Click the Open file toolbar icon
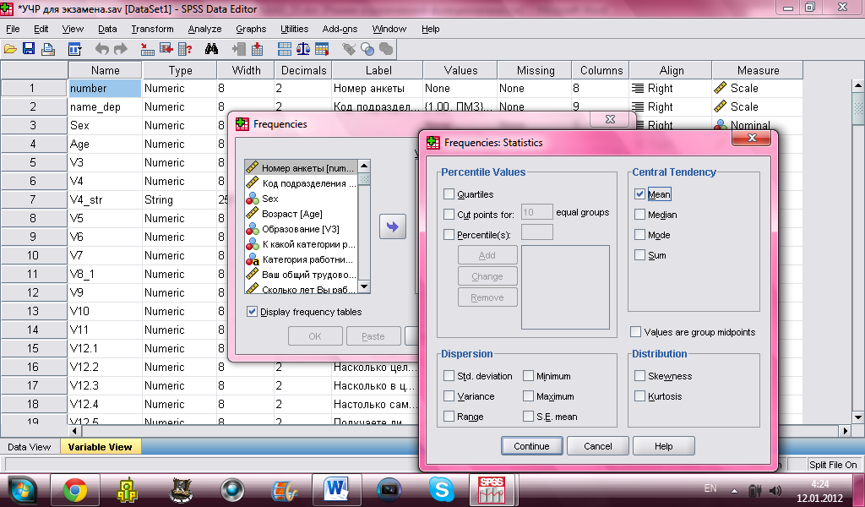The height and width of the screenshot is (507, 865). pos(10,49)
